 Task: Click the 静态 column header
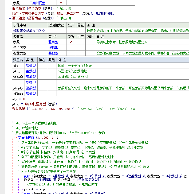[42, 60]
